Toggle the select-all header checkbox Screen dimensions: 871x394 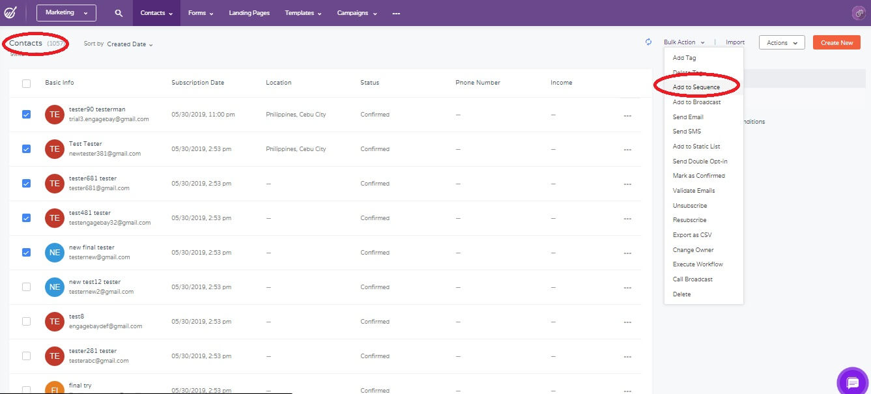tap(26, 83)
